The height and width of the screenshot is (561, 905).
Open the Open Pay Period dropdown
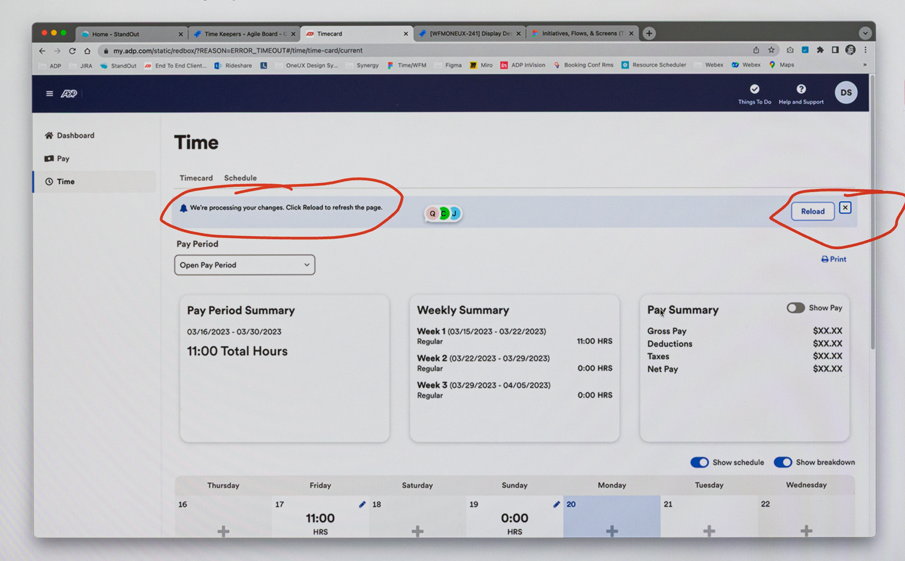[x=244, y=265]
